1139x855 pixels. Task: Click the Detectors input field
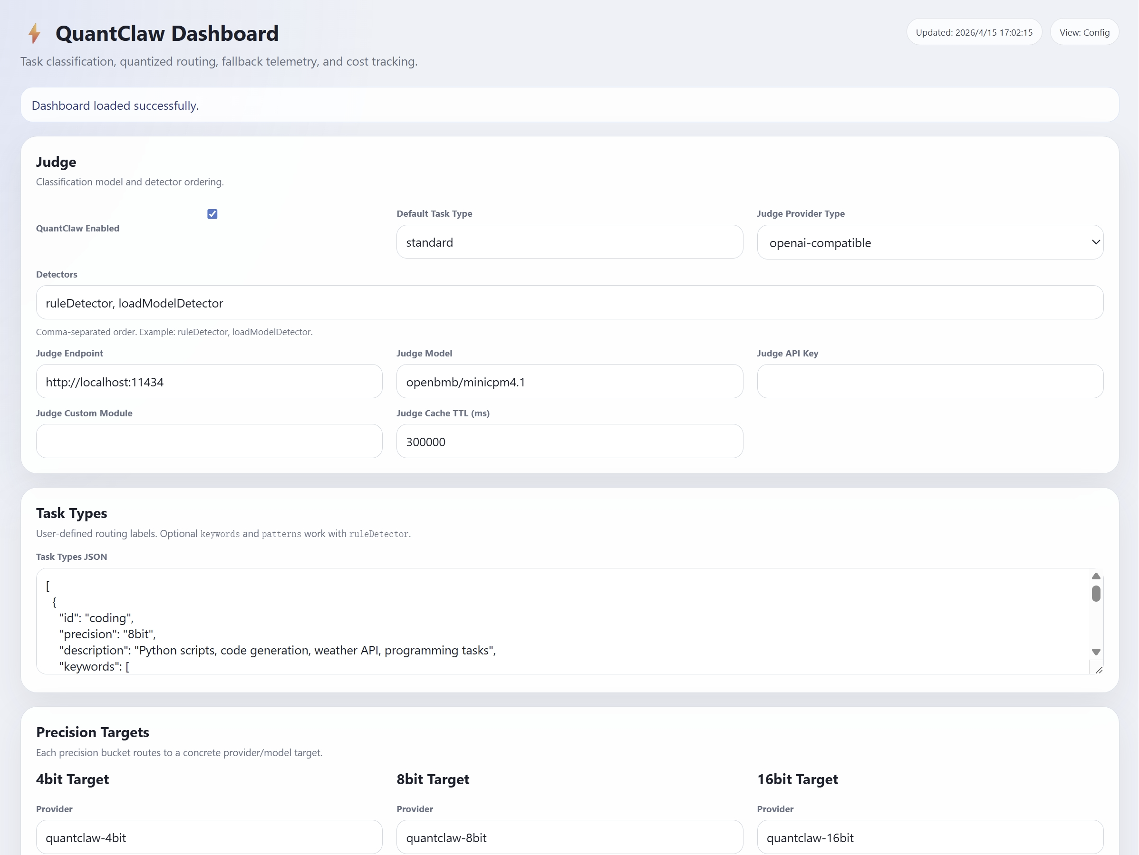[569, 303]
